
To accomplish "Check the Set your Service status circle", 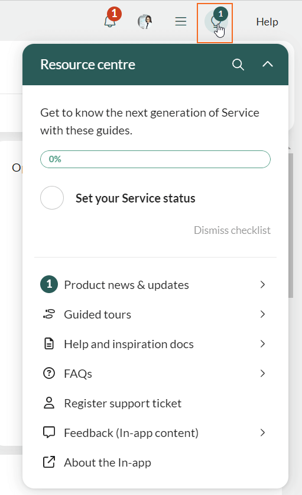I will 52,198.
